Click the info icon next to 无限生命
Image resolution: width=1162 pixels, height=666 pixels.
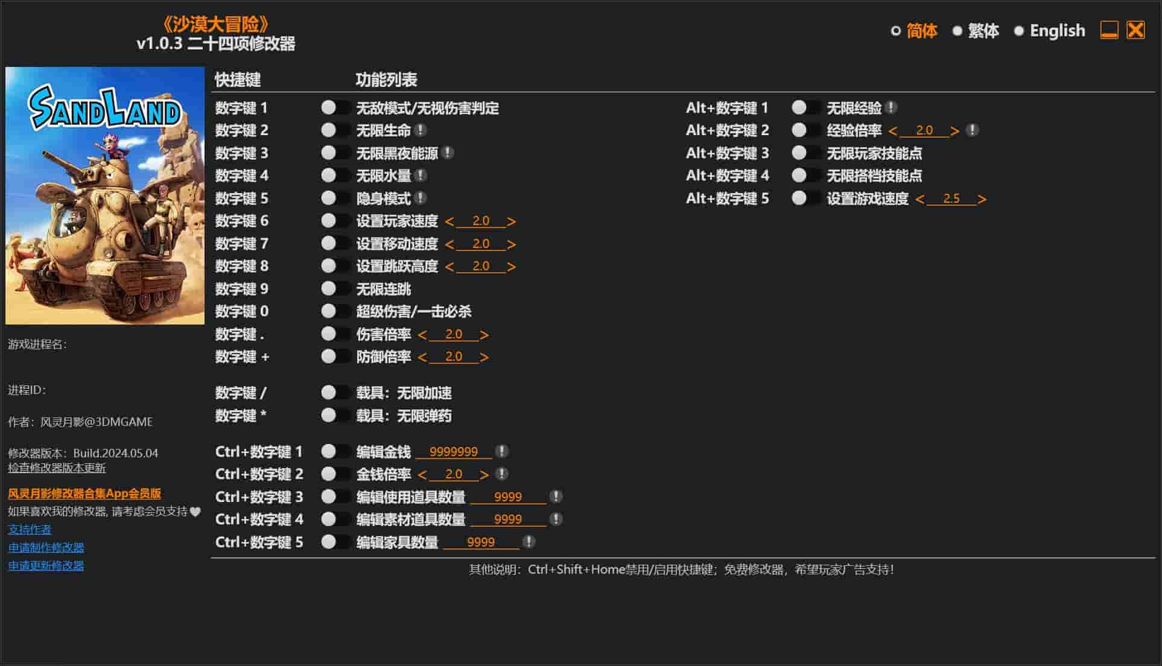(x=421, y=130)
